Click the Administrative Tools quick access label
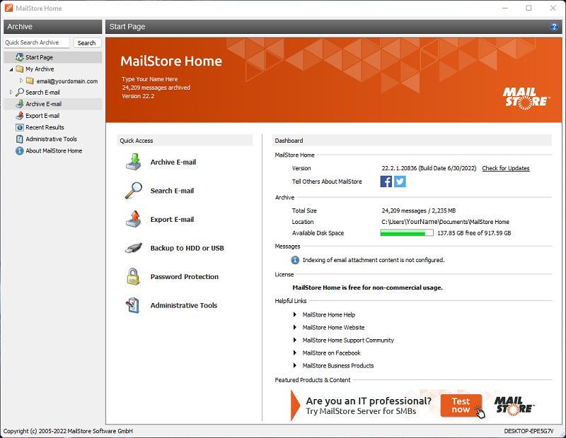The image size is (566, 438). [x=184, y=305]
